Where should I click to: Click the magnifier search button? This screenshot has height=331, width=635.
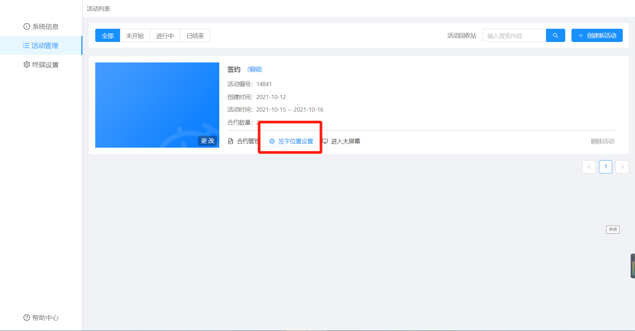556,35
